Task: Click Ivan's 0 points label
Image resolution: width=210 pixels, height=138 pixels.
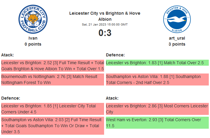Action: click(33, 44)
